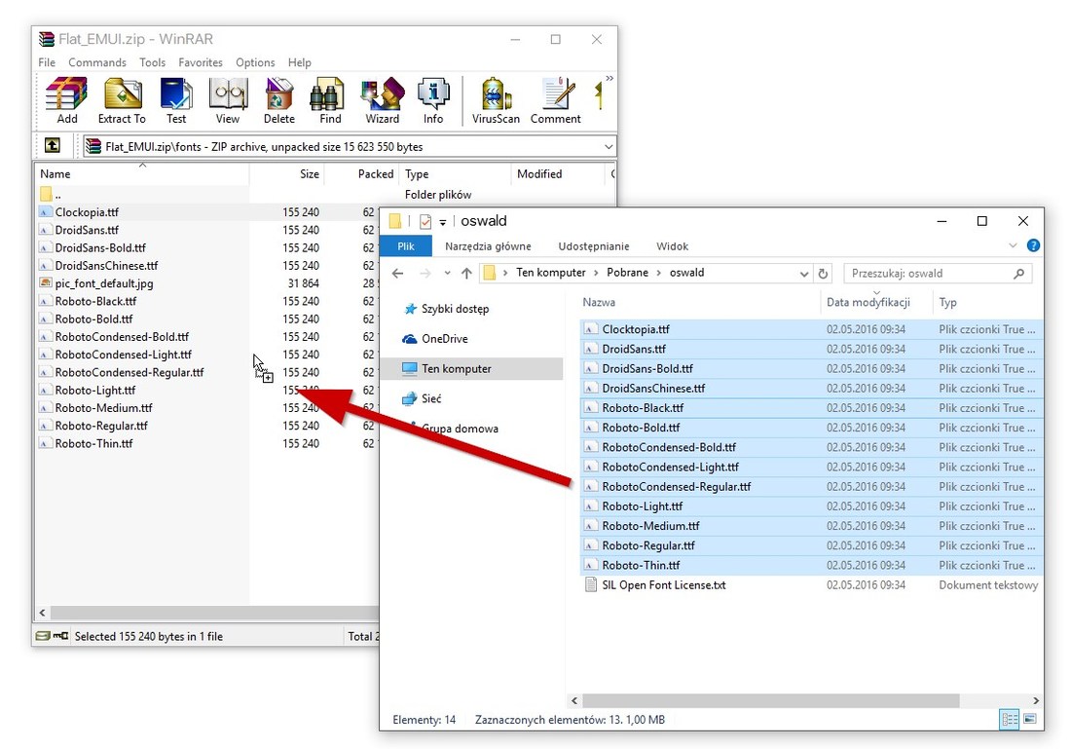
Task: Select pic_font_default.jpg in the archive
Action: pos(104,283)
